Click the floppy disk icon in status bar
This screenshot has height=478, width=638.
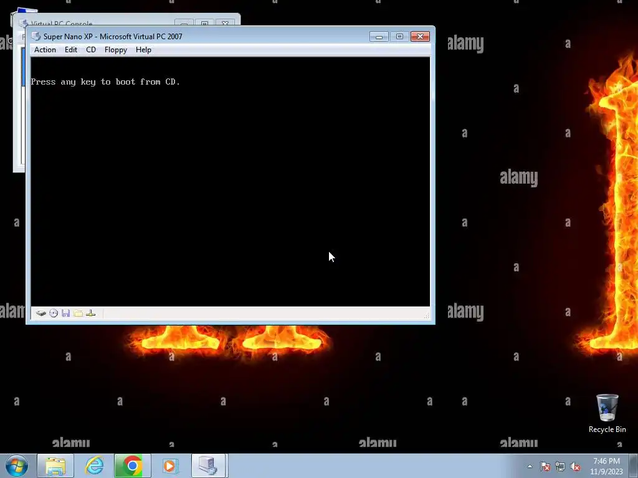pyautogui.click(x=66, y=314)
